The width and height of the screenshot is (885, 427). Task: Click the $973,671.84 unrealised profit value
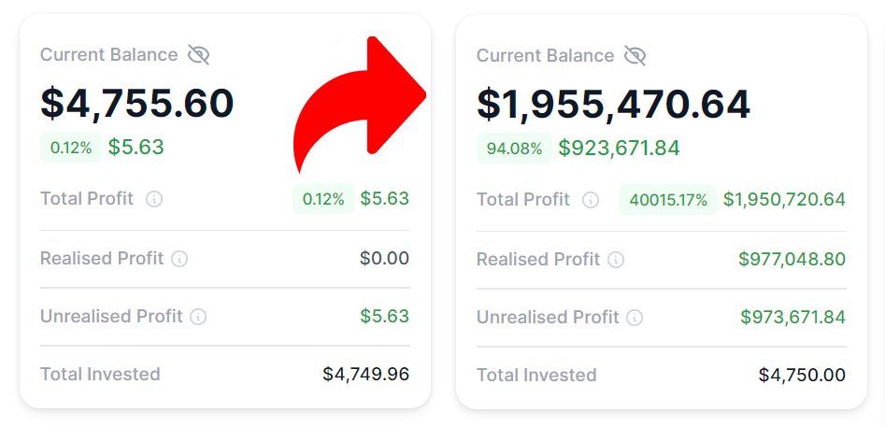point(793,317)
